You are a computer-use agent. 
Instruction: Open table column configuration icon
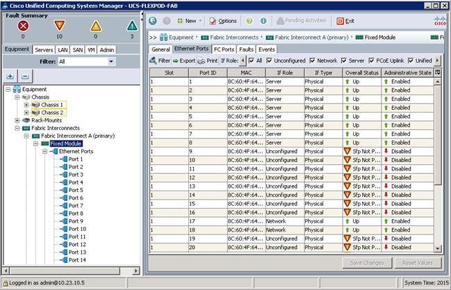coord(438,72)
